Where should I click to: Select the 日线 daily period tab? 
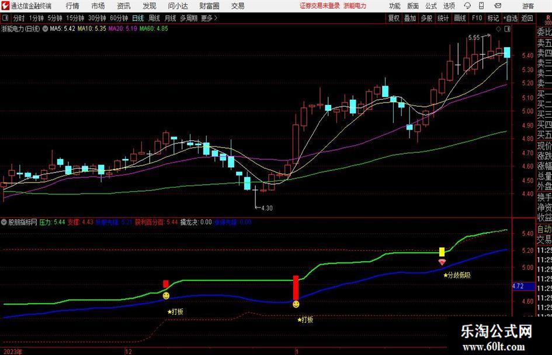[138, 18]
